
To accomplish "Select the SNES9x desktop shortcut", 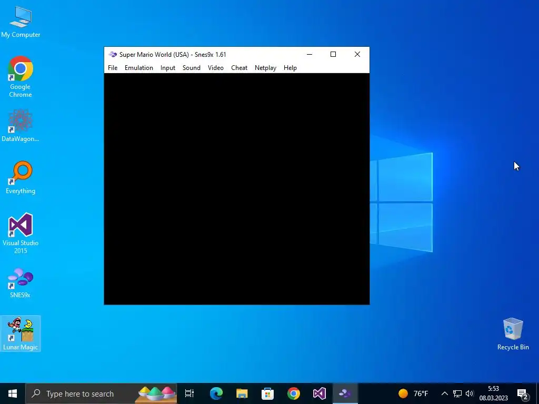I will (21, 282).
